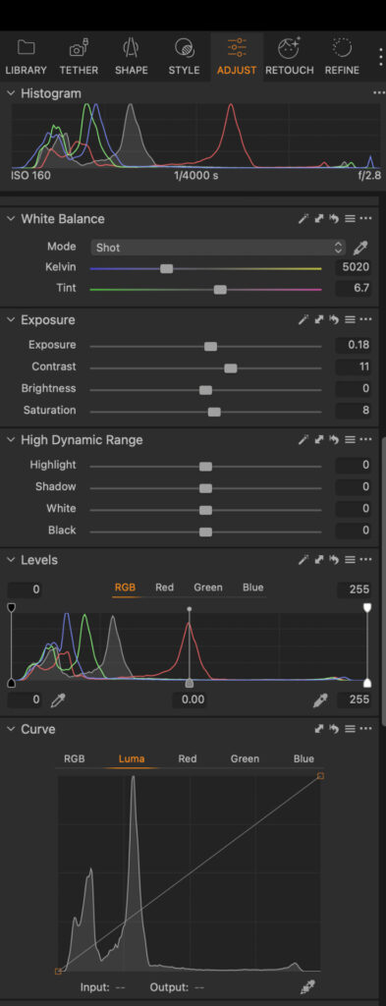386x1006 pixels.
Task: Reset the Levels tool
Action: click(x=334, y=559)
